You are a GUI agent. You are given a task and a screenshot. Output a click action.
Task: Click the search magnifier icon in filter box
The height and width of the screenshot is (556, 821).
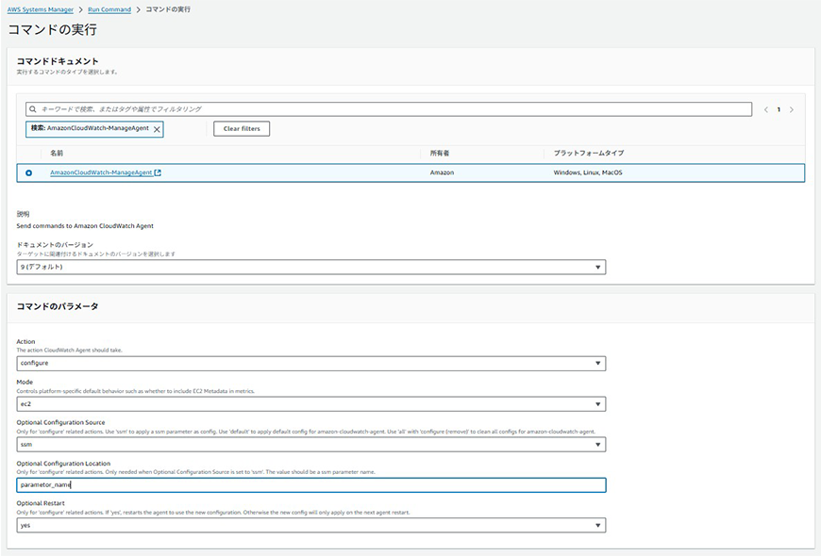(32, 109)
